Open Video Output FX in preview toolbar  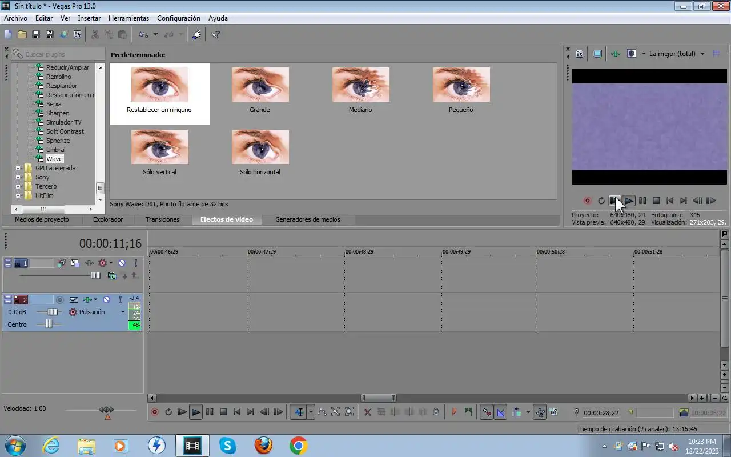(x=615, y=54)
